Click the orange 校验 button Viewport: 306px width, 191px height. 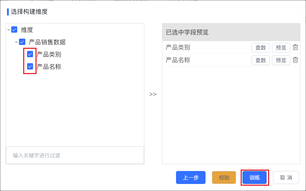pyautogui.click(x=224, y=178)
